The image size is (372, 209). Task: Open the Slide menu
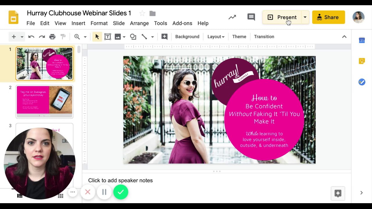tap(119, 23)
